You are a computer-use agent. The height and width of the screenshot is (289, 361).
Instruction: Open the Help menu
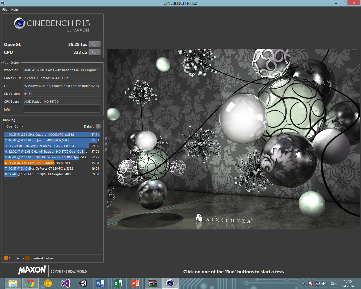point(15,10)
